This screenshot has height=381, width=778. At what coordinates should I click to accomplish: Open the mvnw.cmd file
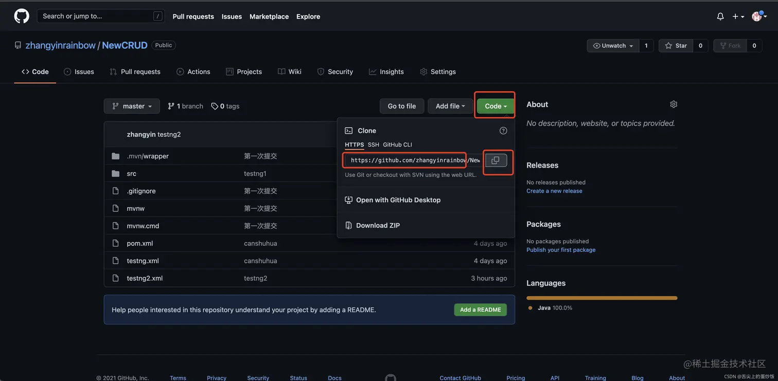pos(143,226)
